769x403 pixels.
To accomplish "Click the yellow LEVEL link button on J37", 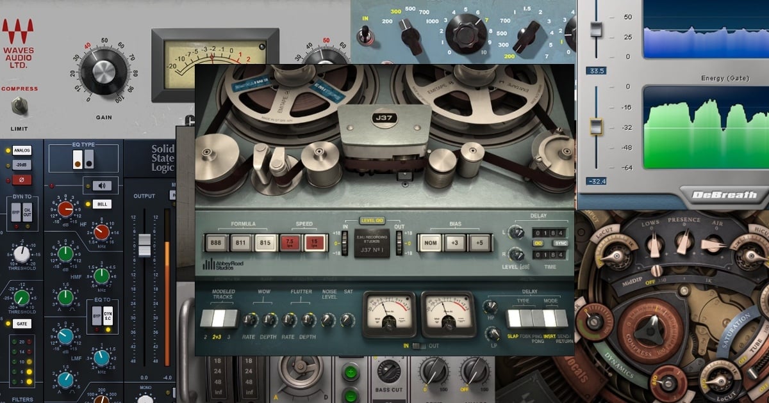I will [373, 220].
